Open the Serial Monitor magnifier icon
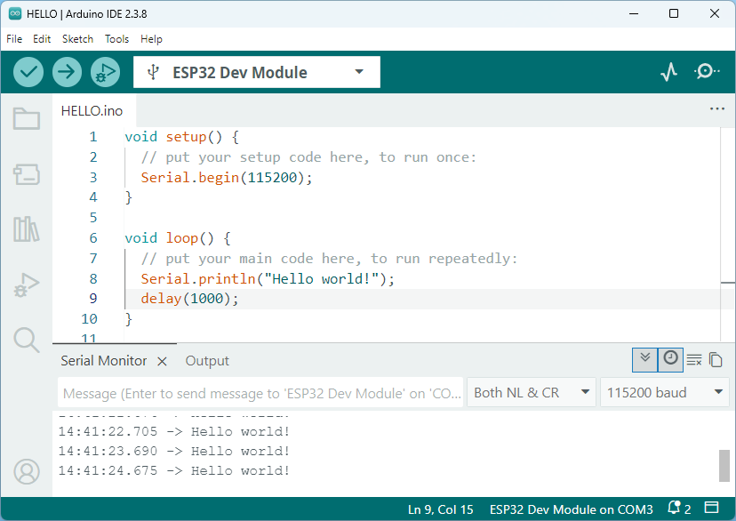The height and width of the screenshot is (521, 736). pyautogui.click(x=707, y=72)
